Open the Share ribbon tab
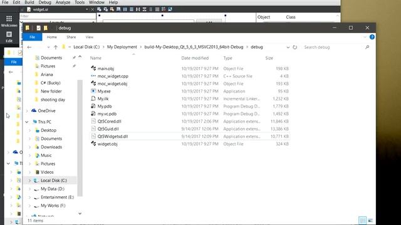Viewport: 401px width, 225px height. coord(71,37)
